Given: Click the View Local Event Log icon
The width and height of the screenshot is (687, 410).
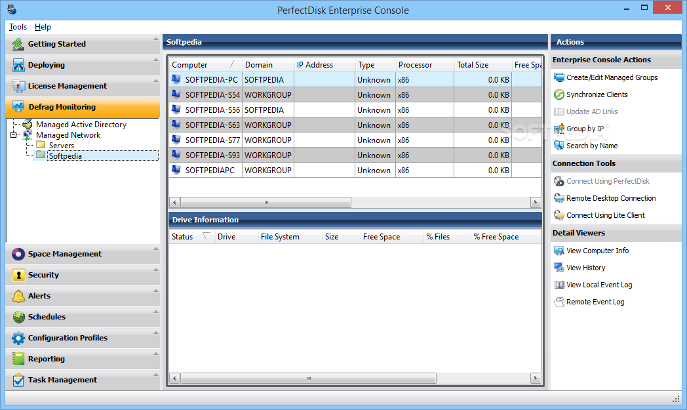Looking at the screenshot, I should (x=559, y=285).
